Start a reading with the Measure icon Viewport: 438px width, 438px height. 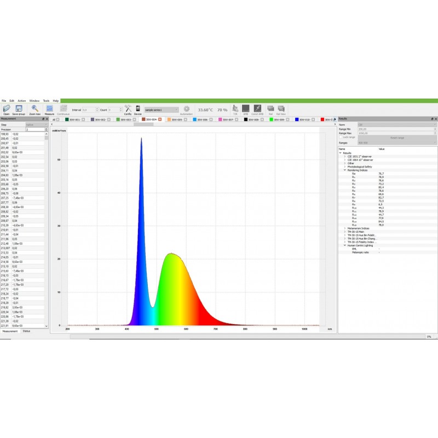pyautogui.click(x=49, y=109)
